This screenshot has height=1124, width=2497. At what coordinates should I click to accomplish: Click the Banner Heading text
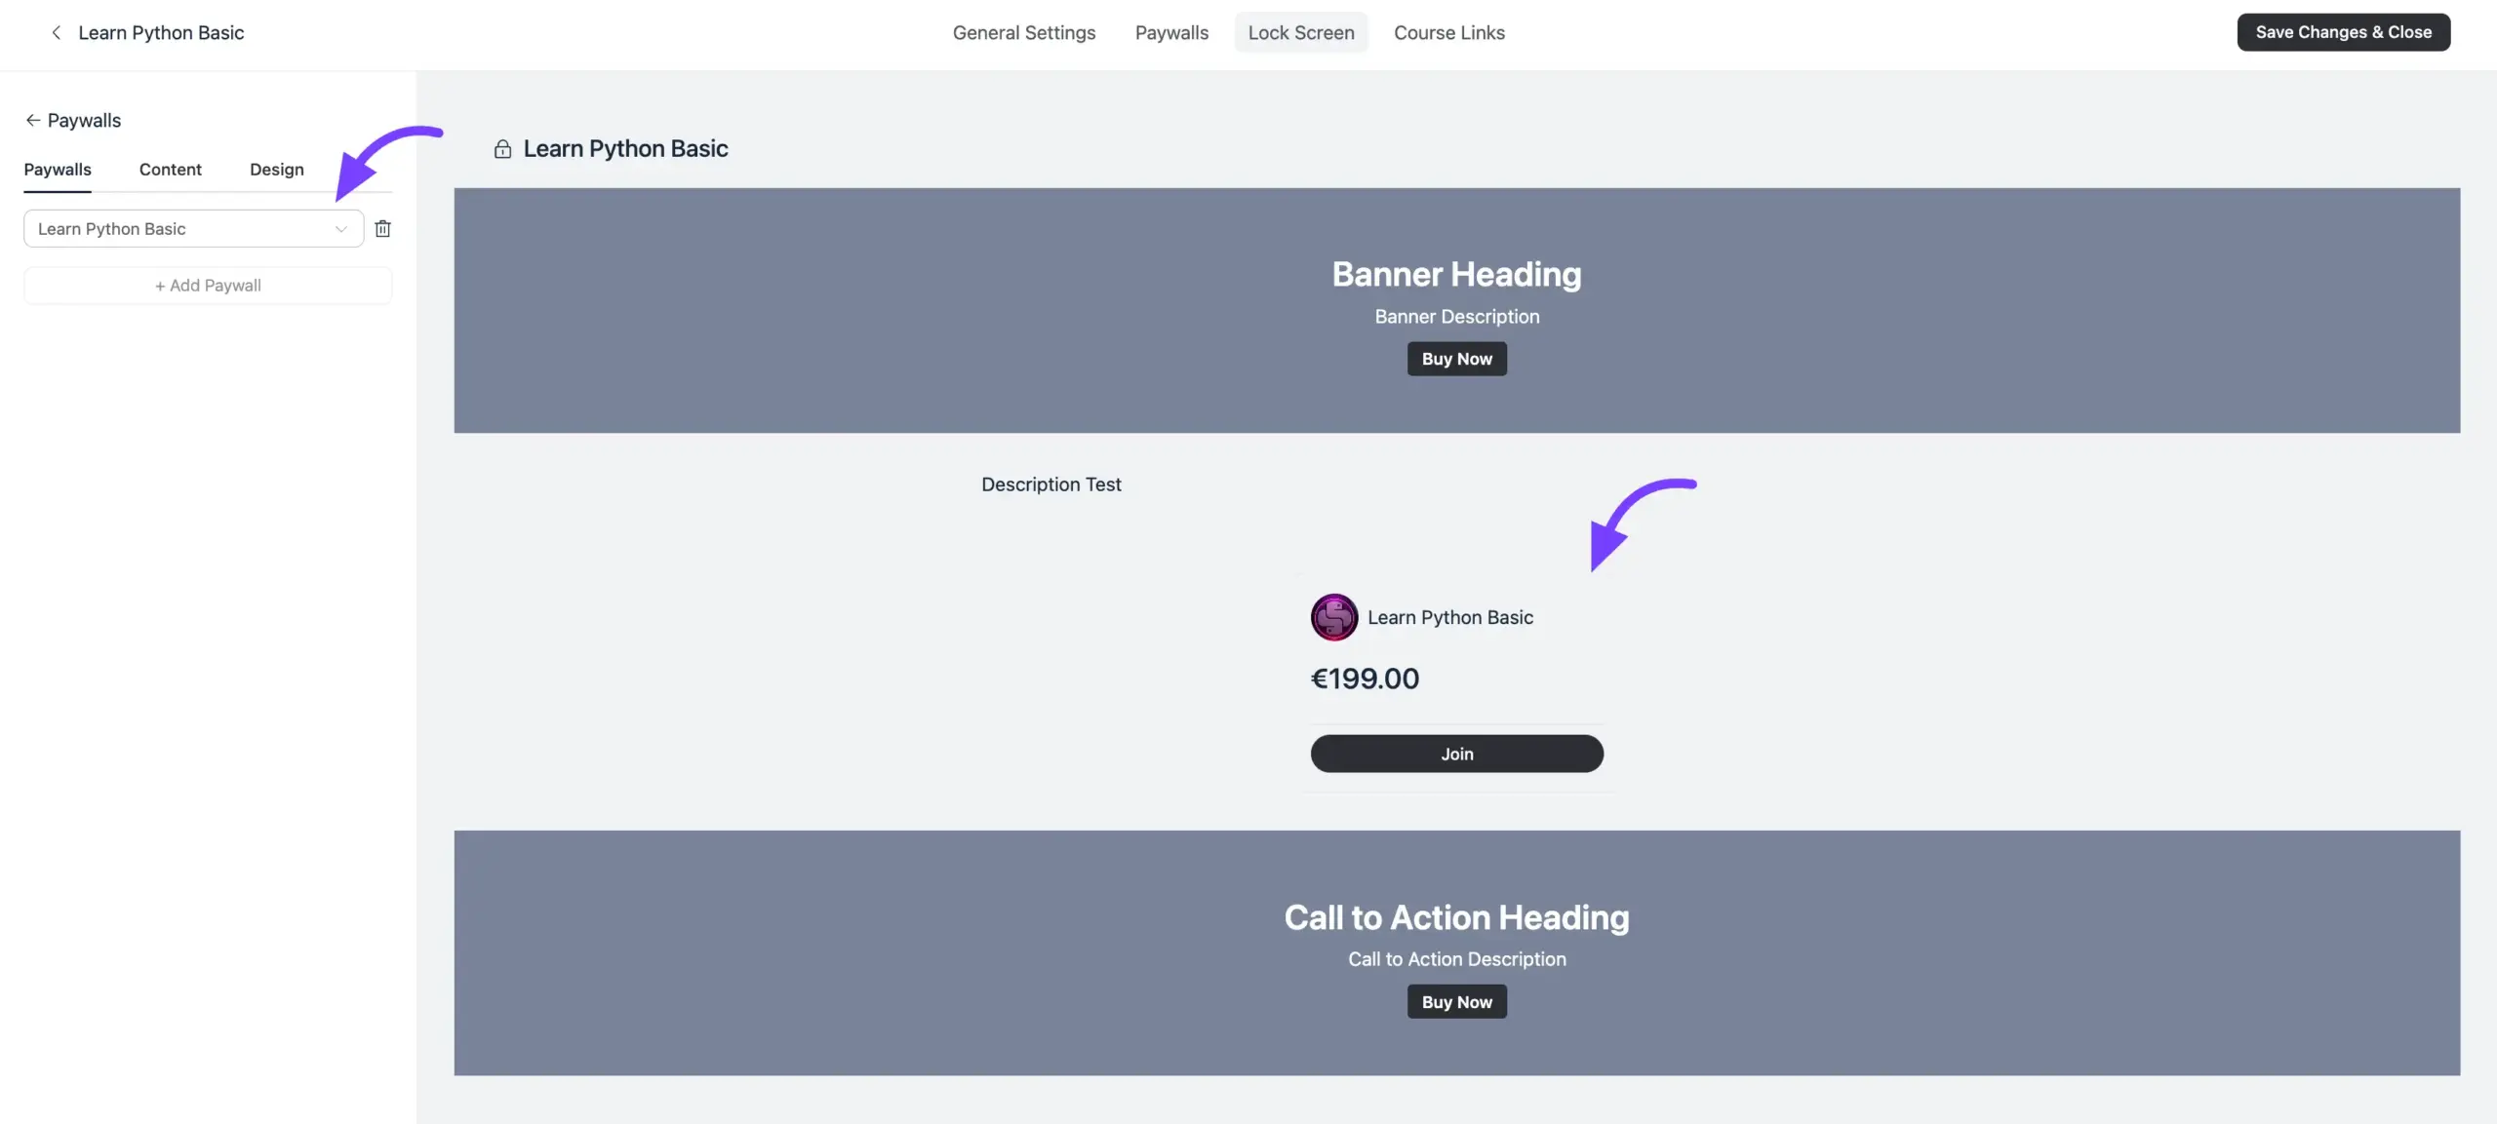(1456, 275)
